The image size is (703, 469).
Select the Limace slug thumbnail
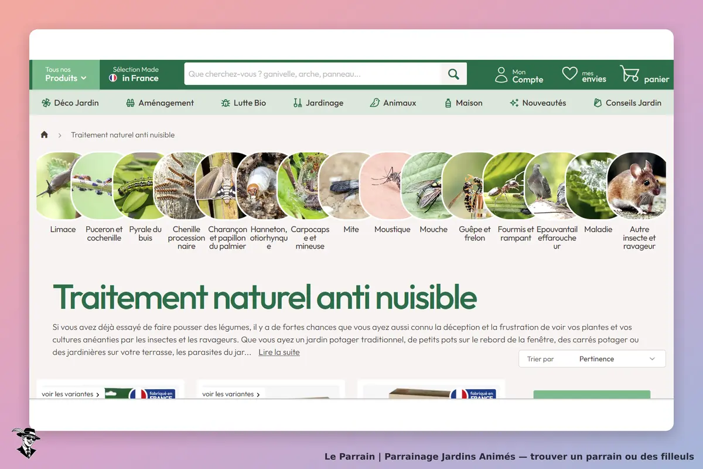pyautogui.click(x=59, y=186)
